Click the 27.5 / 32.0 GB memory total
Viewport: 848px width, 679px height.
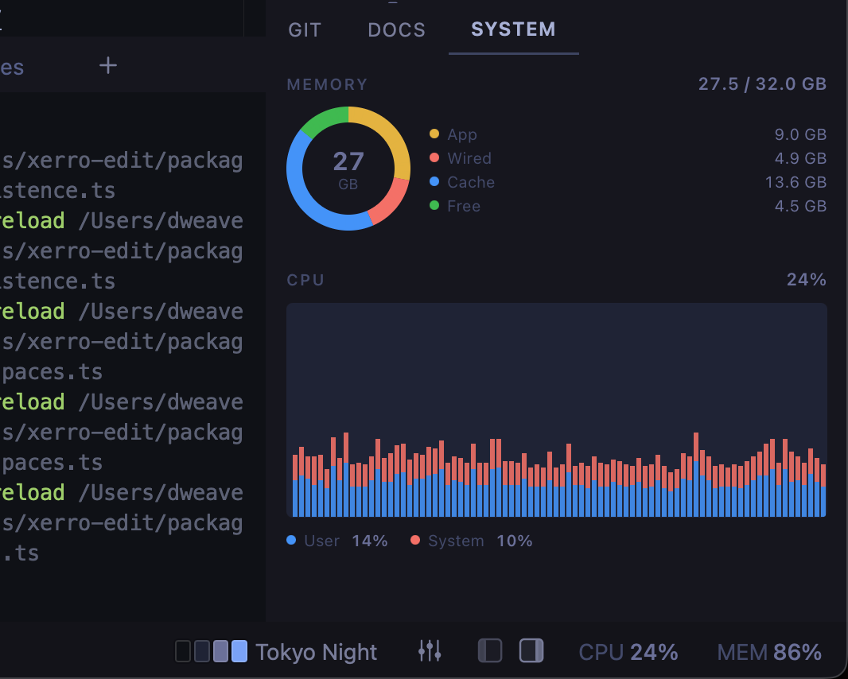coord(762,83)
